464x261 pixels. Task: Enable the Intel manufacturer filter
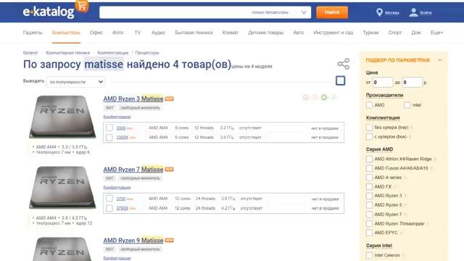pos(407,105)
